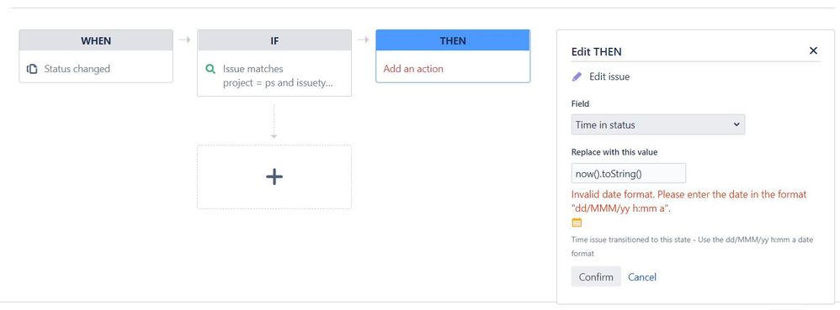Open the Time in status field dropdown
Image resolution: width=840 pixels, height=310 pixels.
click(658, 124)
